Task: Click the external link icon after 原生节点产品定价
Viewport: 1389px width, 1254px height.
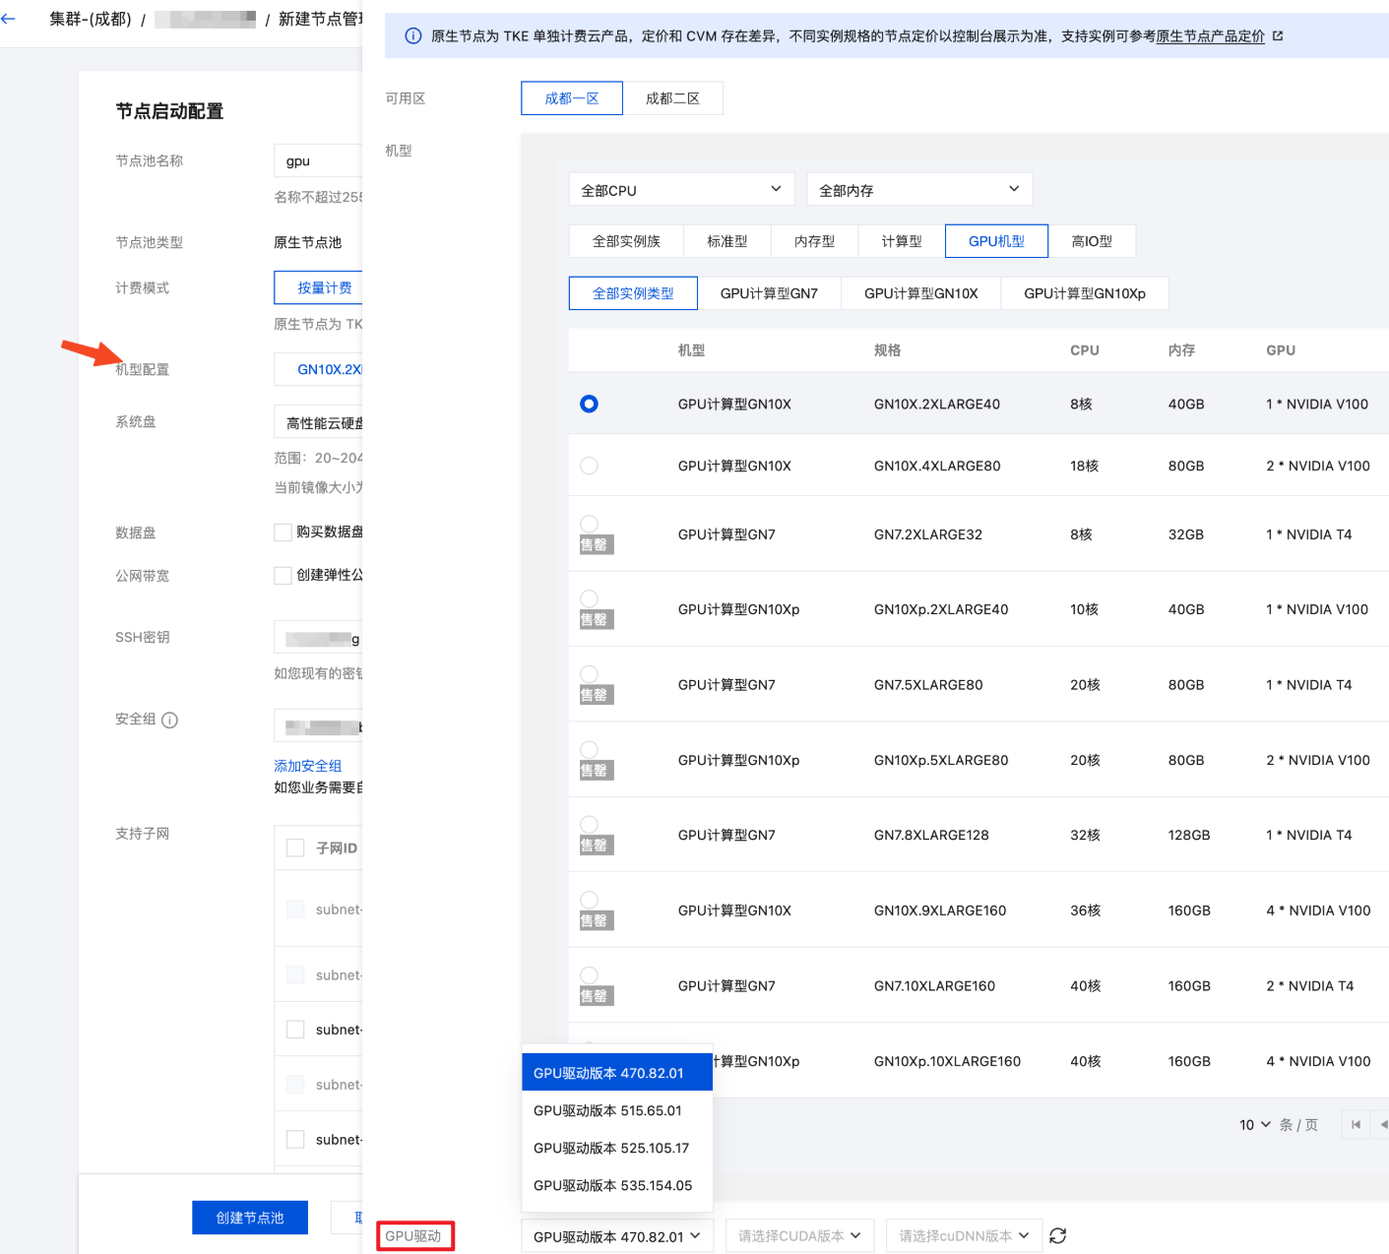Action: 1278,36
